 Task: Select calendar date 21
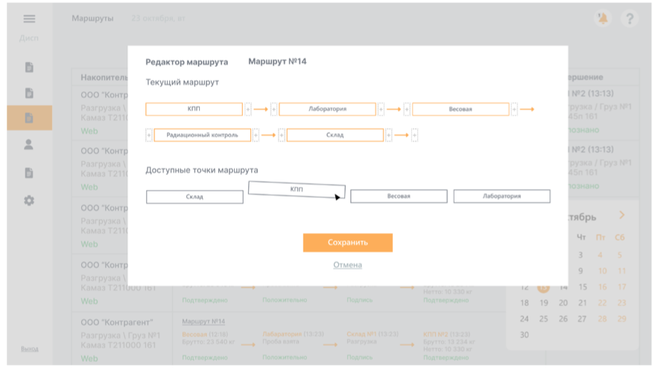click(x=583, y=303)
